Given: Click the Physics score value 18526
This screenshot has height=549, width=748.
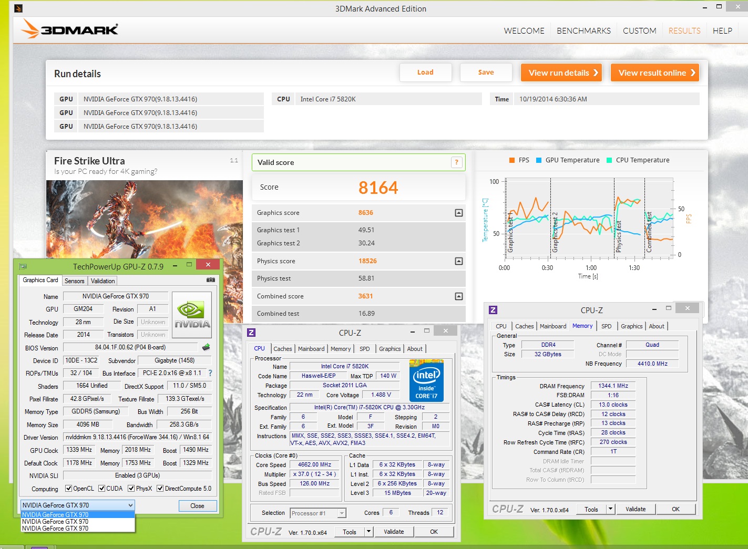Looking at the screenshot, I should [x=367, y=261].
